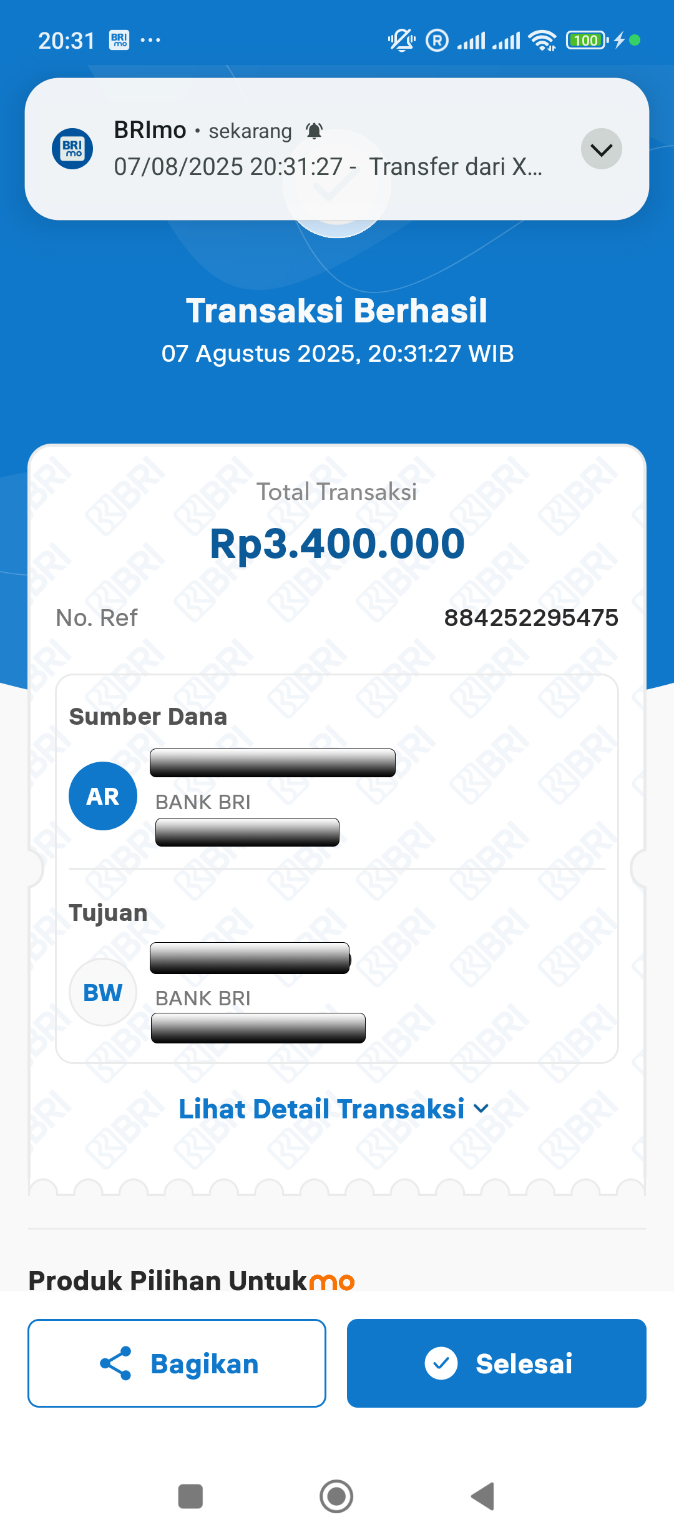Tap the Wi-Fi status icon

(542, 41)
